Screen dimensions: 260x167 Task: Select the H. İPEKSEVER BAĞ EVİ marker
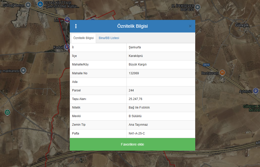pyautogui.click(x=198, y=7)
